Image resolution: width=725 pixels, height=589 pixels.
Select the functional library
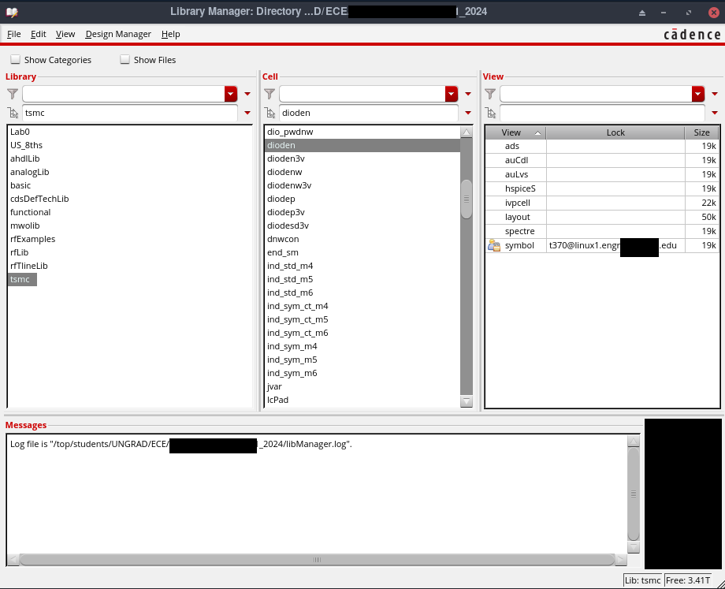point(31,212)
